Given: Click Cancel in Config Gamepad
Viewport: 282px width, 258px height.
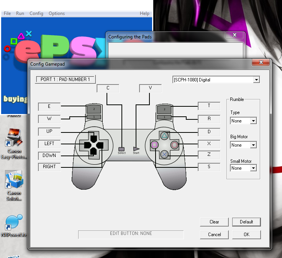Looking at the screenshot, I should point(214,235).
